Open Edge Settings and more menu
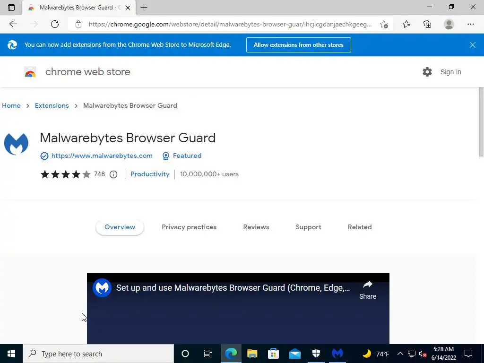 (x=470, y=24)
